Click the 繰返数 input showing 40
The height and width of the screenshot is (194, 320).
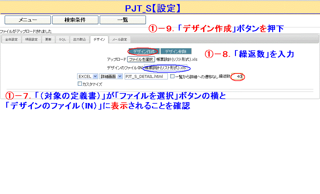point(237,77)
